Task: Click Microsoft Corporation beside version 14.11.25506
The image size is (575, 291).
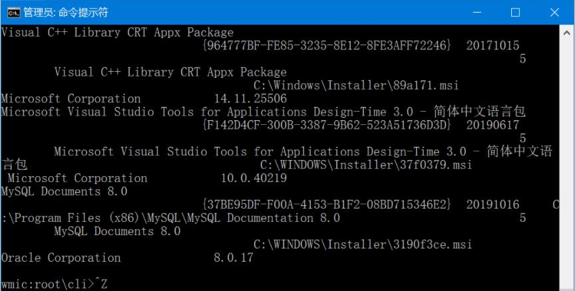Action: pos(71,98)
